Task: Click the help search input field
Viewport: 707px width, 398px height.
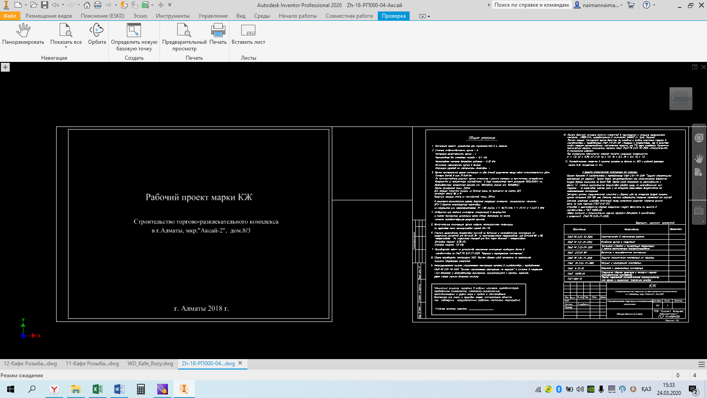Action: click(x=532, y=5)
